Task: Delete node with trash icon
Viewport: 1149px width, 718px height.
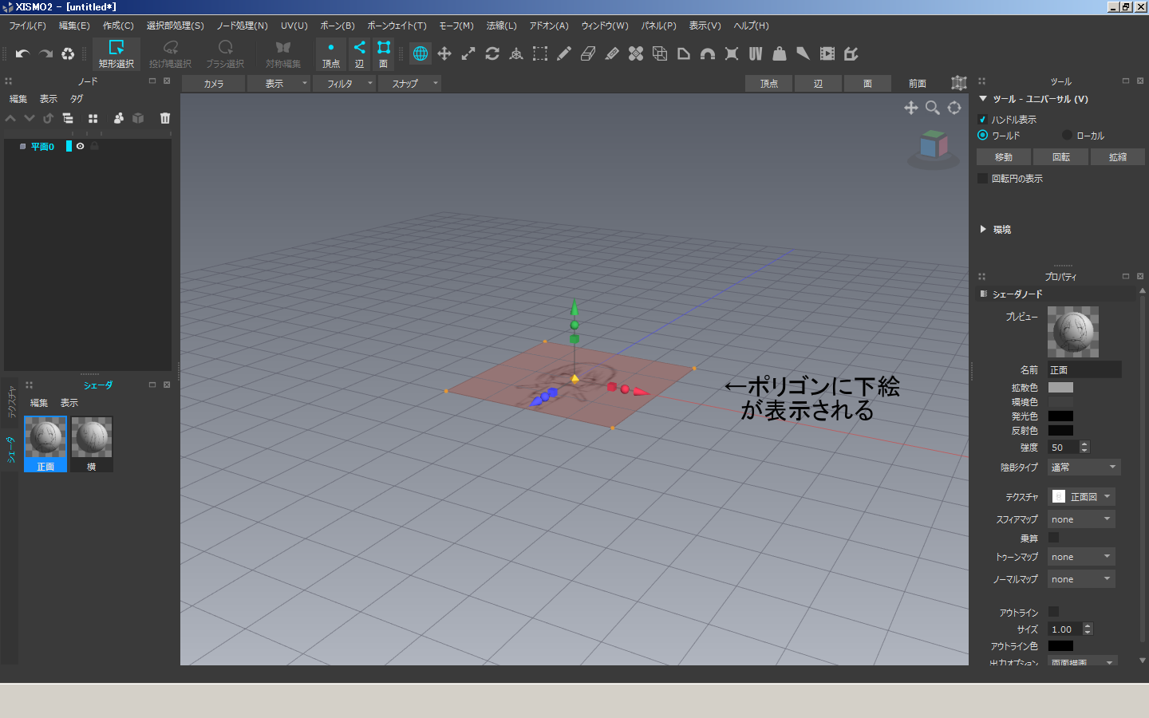Action: (165, 118)
